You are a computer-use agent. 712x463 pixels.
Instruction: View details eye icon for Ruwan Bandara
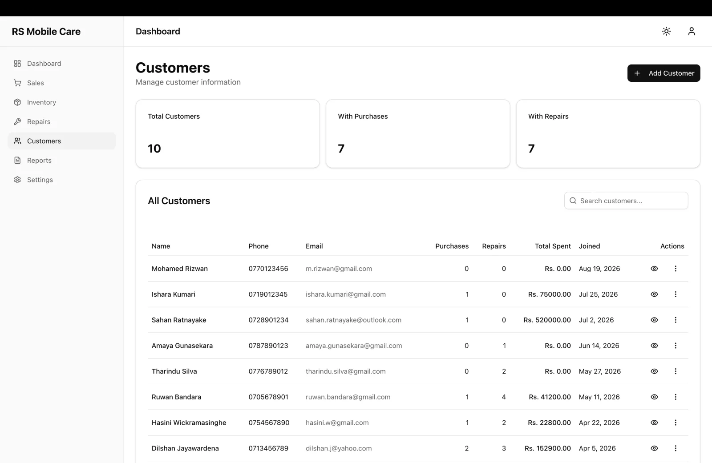click(x=654, y=397)
